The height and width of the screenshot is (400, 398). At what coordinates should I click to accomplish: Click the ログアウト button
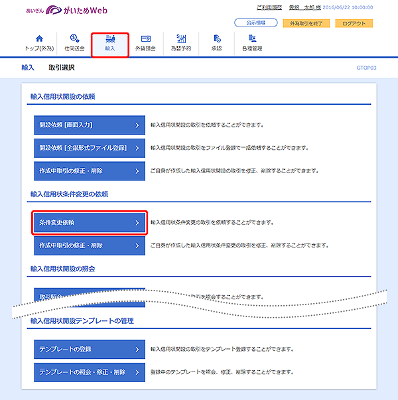354,23
